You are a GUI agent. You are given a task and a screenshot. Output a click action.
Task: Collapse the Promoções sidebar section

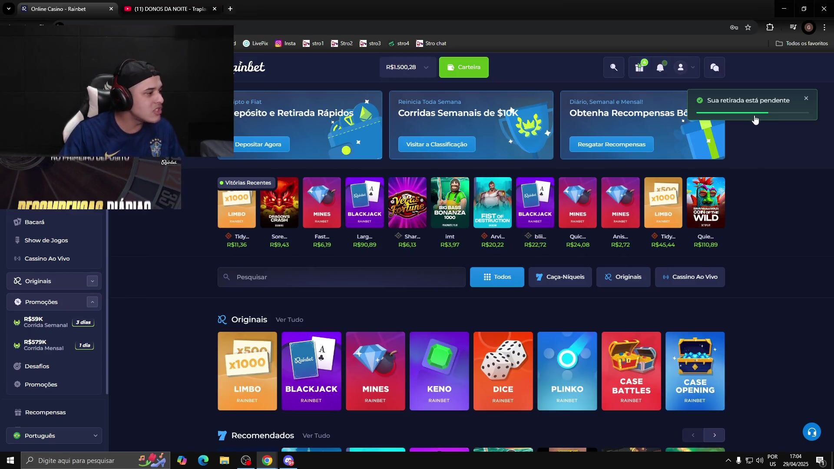[x=92, y=302]
